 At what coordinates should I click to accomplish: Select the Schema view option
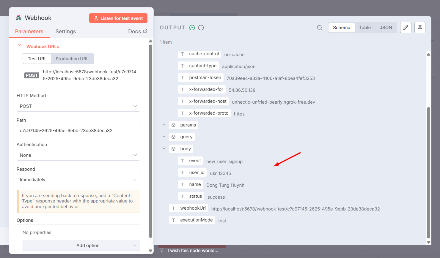[x=341, y=28]
